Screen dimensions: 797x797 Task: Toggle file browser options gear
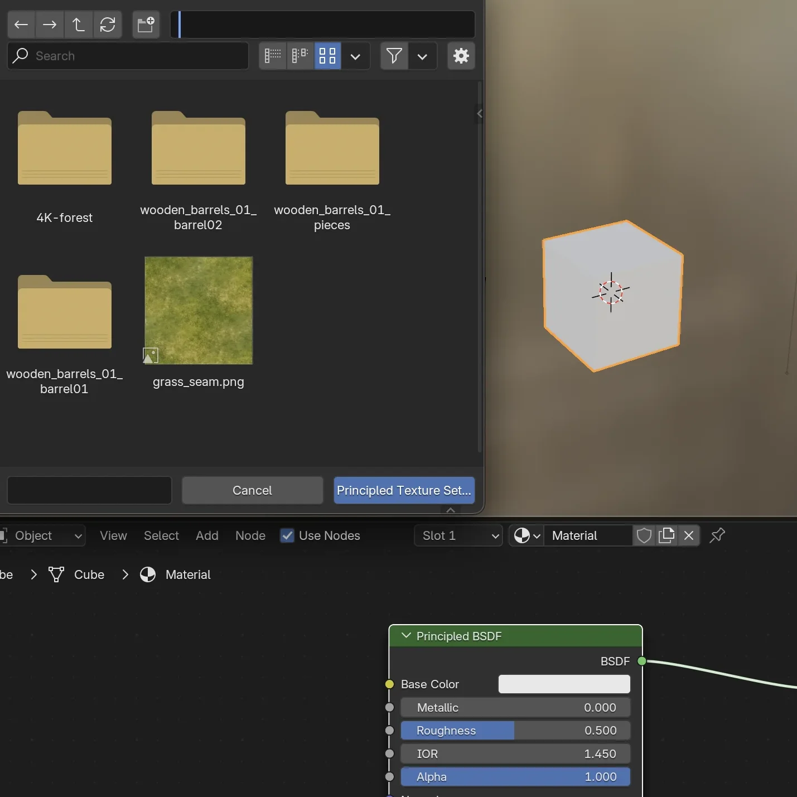tap(461, 56)
